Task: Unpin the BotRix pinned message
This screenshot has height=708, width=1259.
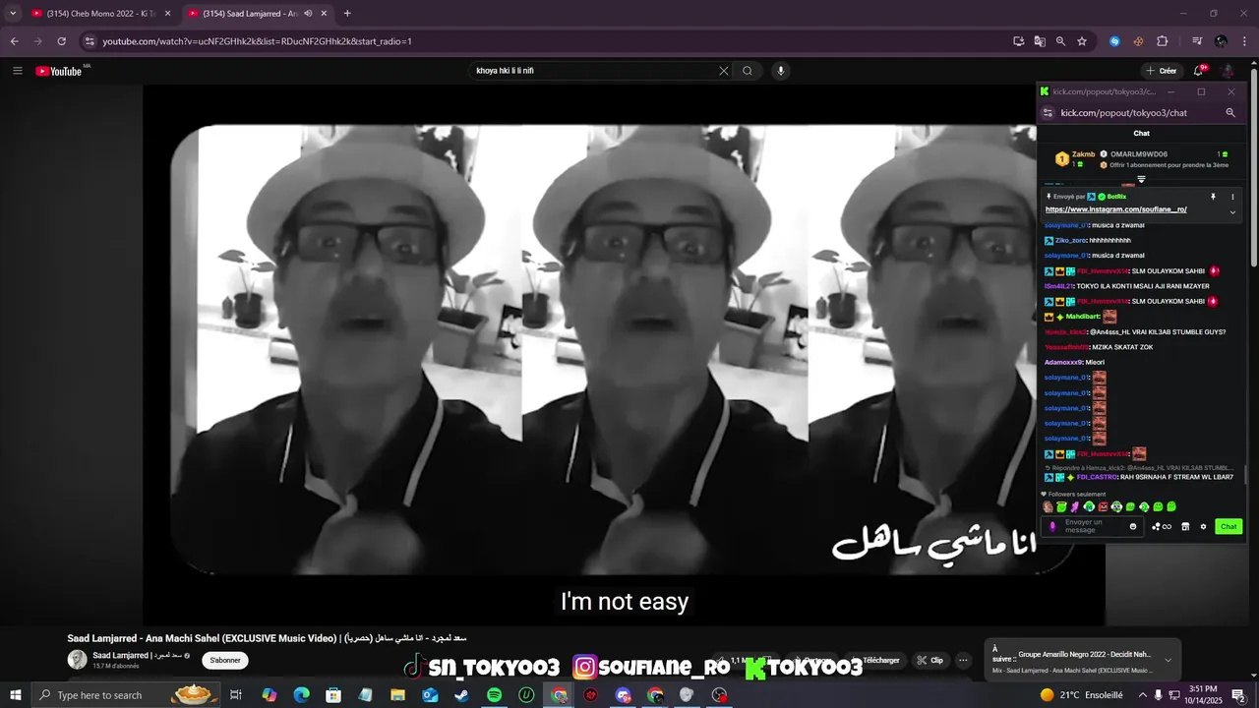Action: click(x=1213, y=197)
